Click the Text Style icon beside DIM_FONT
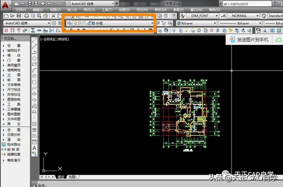Image resolution: width=283 pixels, height=187 pixels. tap(183, 16)
